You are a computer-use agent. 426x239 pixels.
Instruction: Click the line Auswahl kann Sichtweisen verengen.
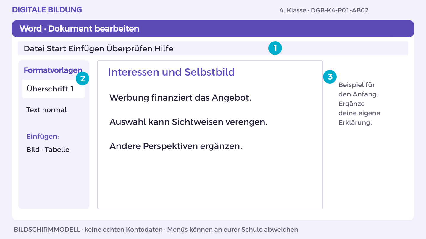(188, 122)
